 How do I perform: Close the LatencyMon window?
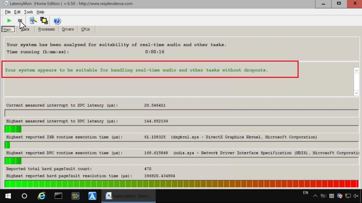[355, 4]
